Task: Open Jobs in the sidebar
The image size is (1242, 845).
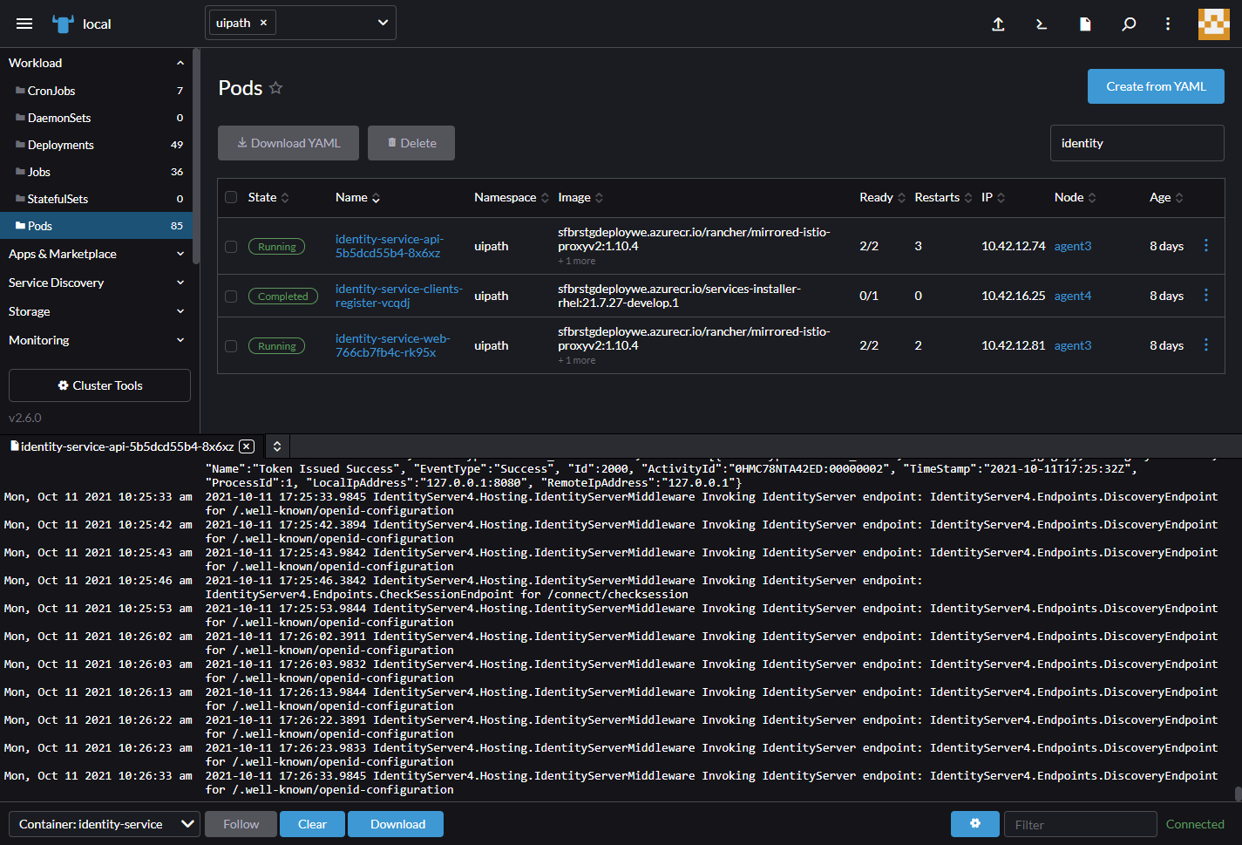Action: tap(96, 172)
